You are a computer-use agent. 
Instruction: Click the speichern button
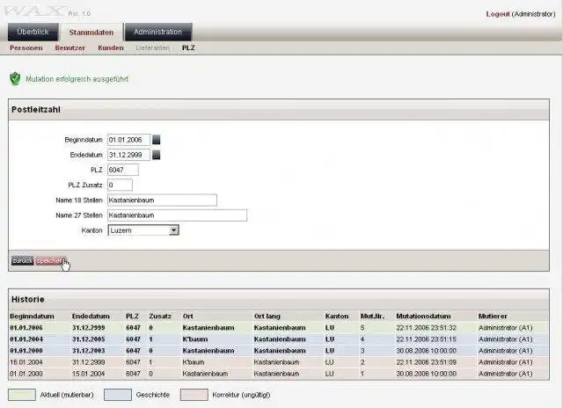click(50, 261)
